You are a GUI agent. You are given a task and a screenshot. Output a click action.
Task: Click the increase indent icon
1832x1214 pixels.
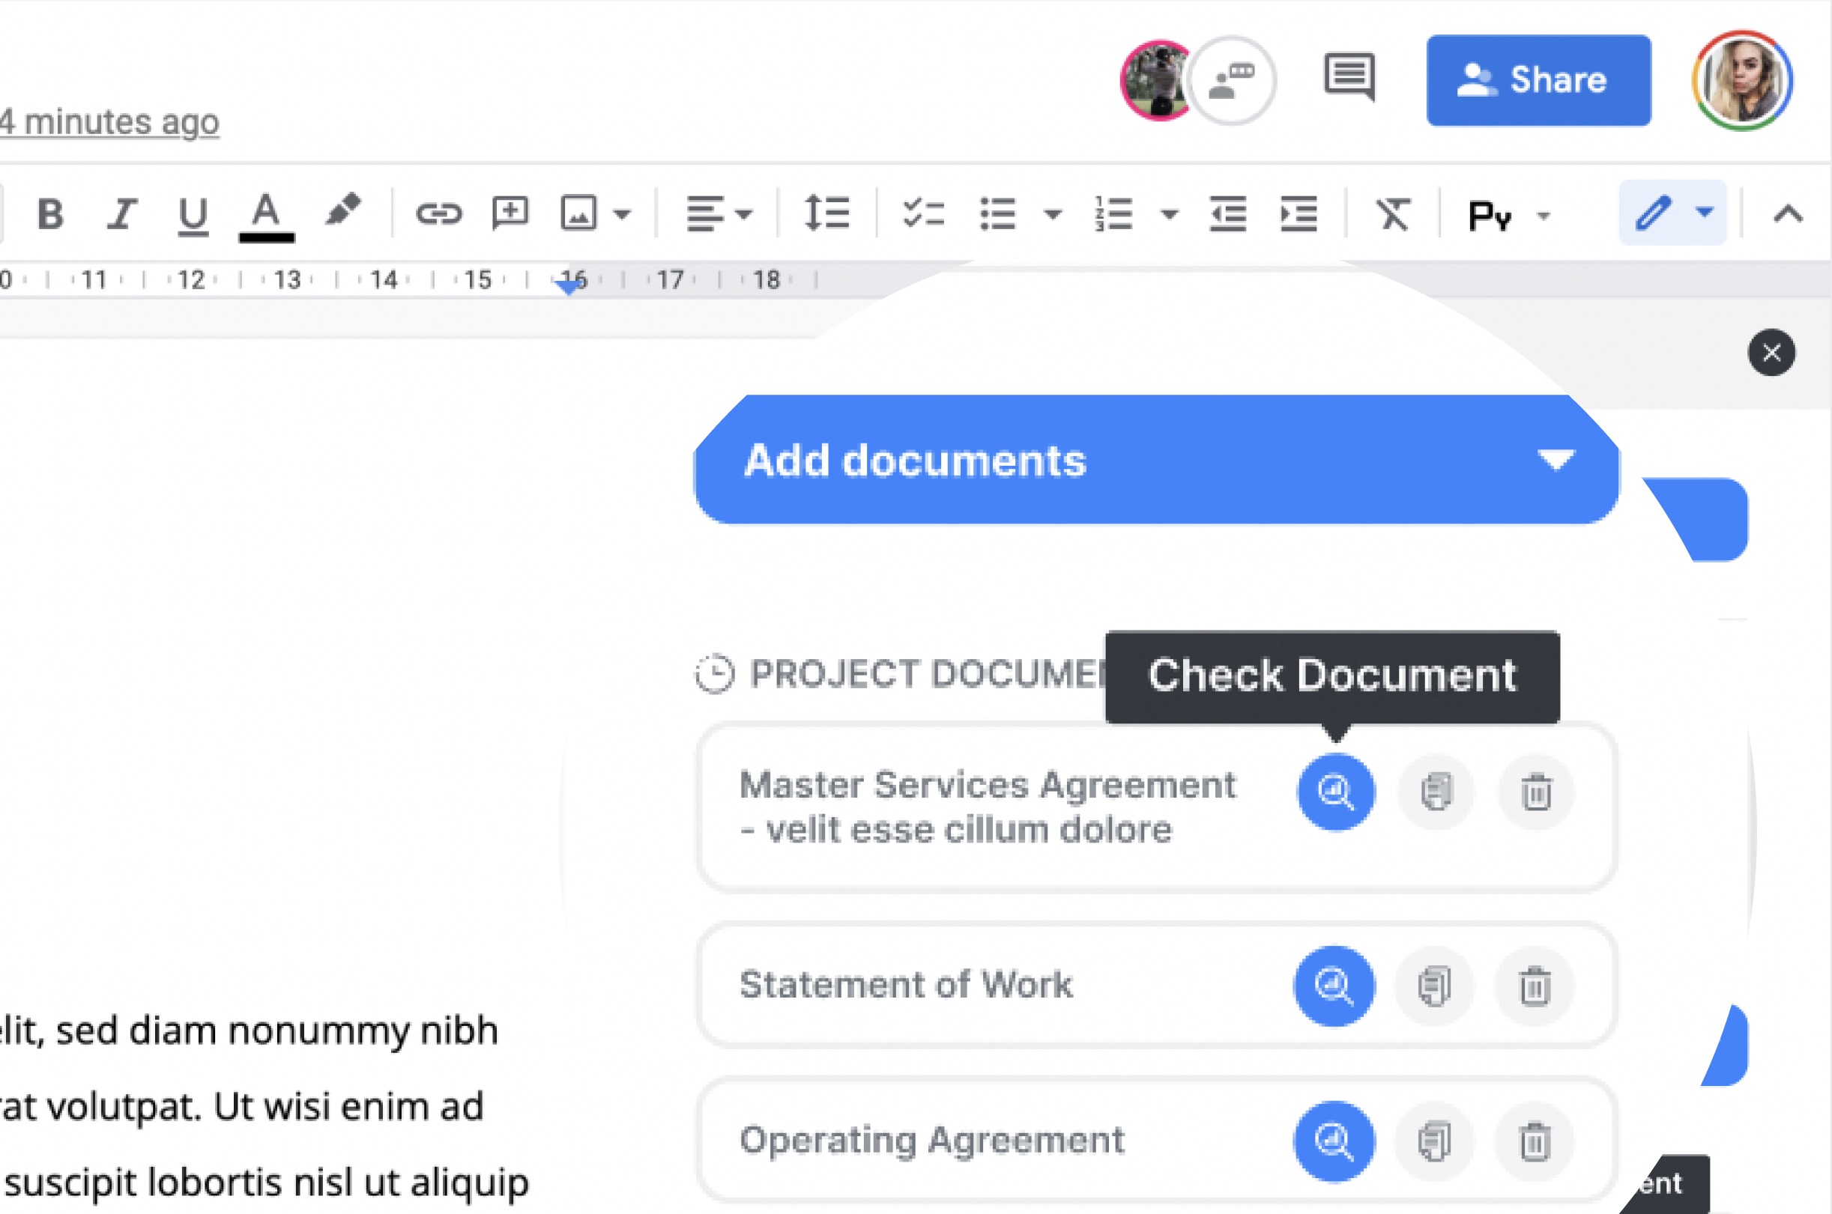click(x=1299, y=213)
